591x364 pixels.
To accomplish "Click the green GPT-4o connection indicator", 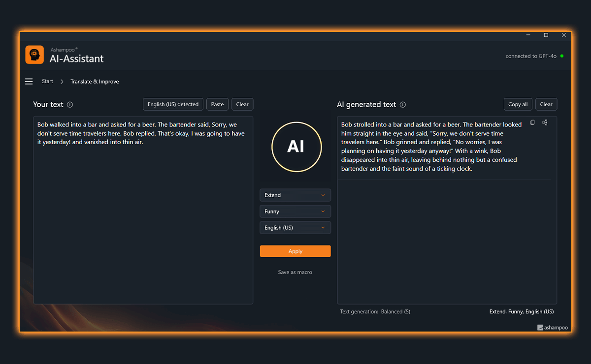I will (562, 56).
